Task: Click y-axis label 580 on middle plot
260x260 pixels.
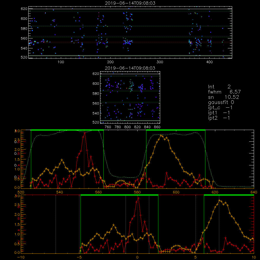Action: pyautogui.click(x=96, y=94)
